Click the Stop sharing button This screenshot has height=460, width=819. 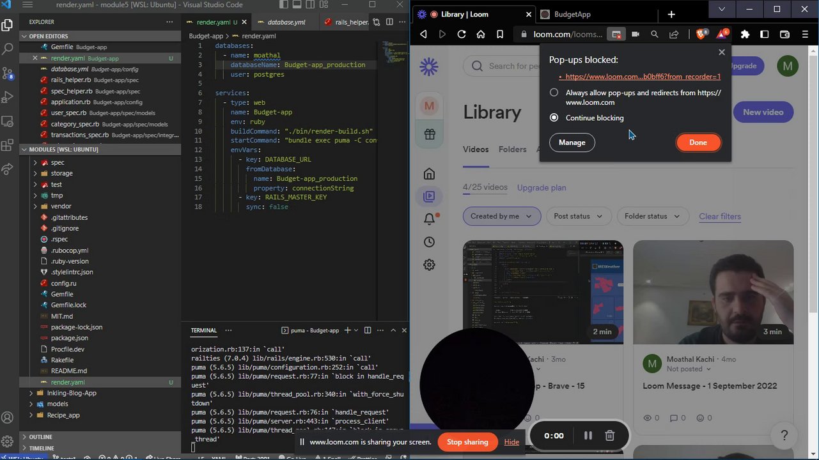pos(467,442)
